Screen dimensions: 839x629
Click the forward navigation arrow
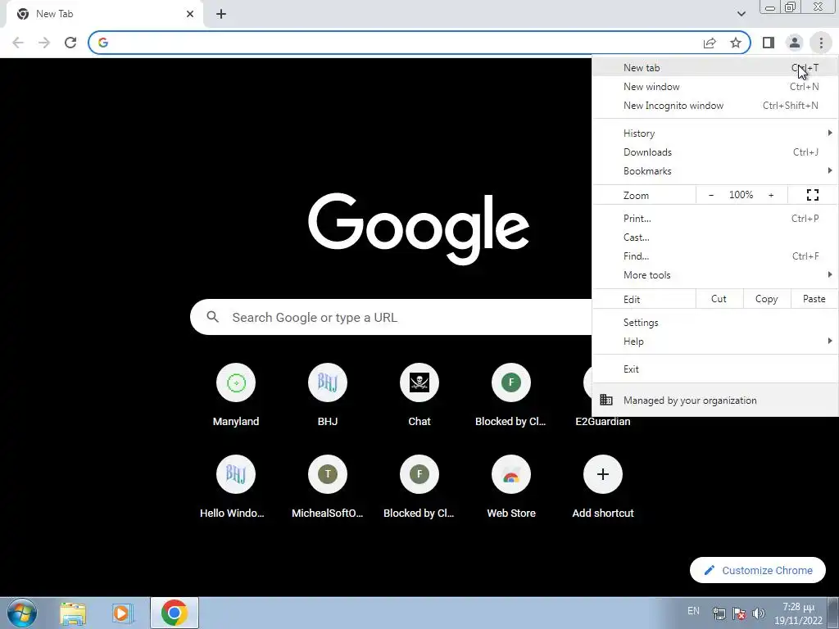pos(44,43)
